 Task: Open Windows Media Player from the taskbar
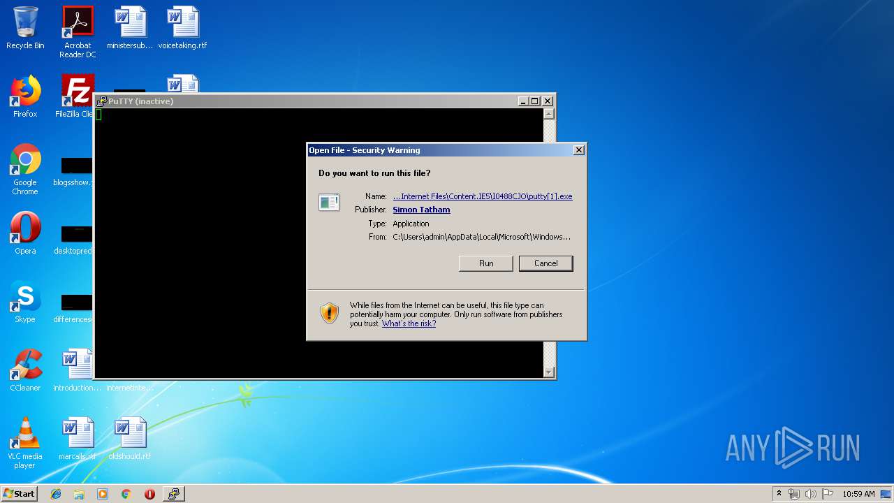coord(103,494)
